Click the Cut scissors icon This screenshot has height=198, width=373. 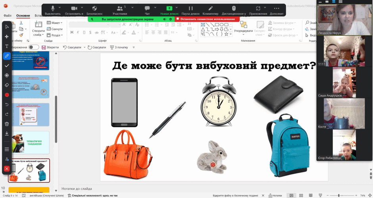[21, 23]
